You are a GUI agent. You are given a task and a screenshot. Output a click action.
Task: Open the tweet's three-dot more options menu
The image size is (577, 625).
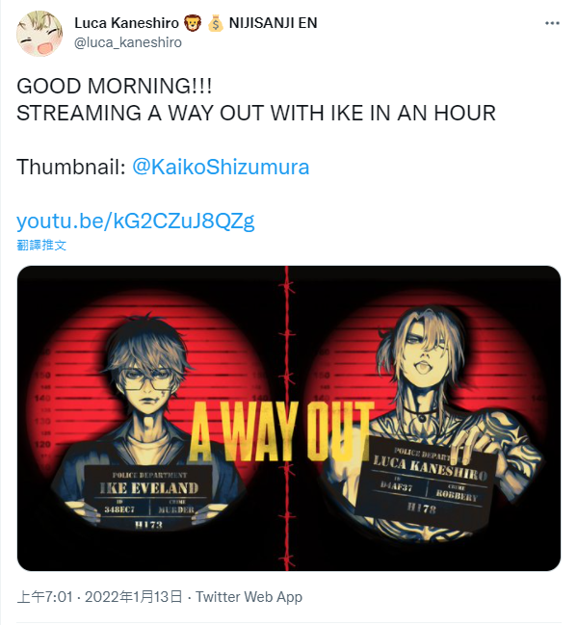point(552,23)
